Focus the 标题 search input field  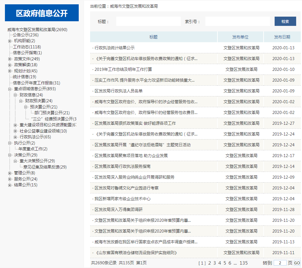point(148,22)
